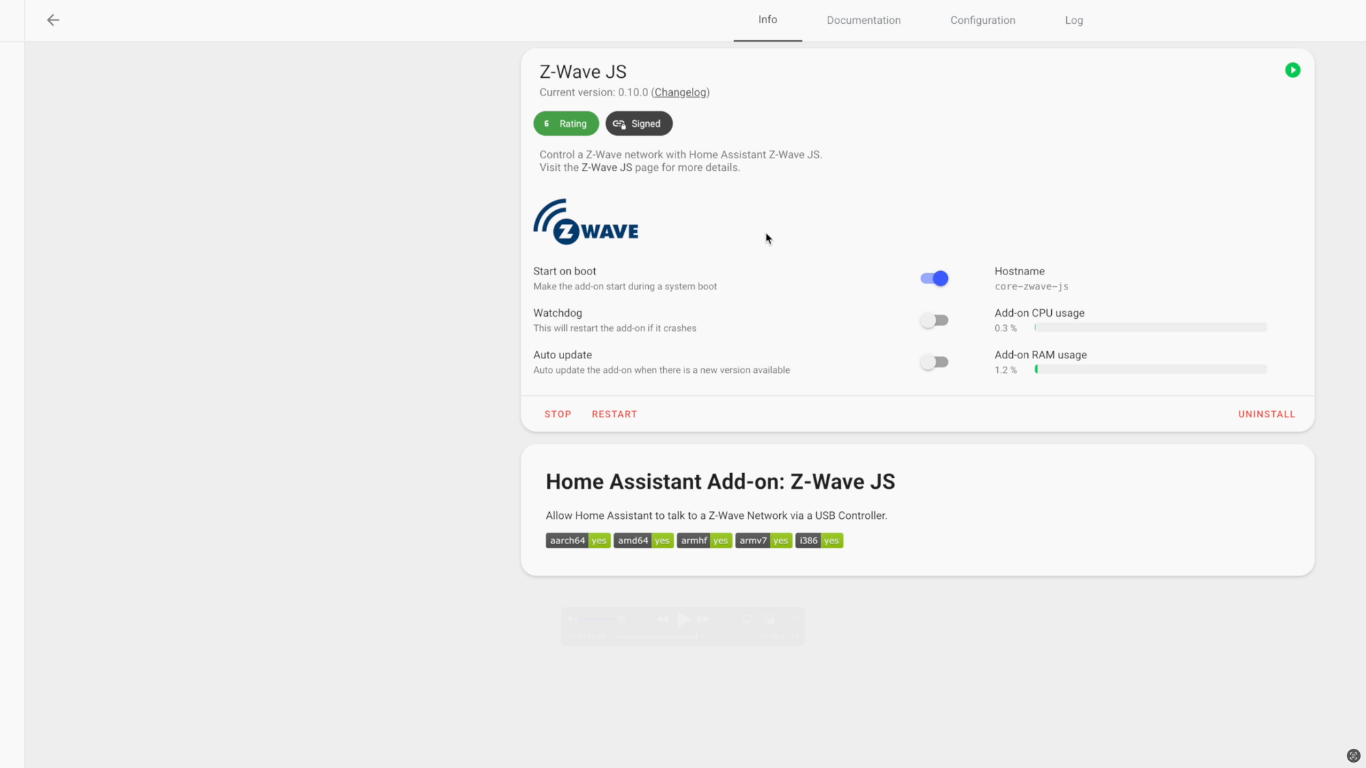Screen dimensions: 1366x768
Task: Enable the Auto update switch
Action: (934, 362)
